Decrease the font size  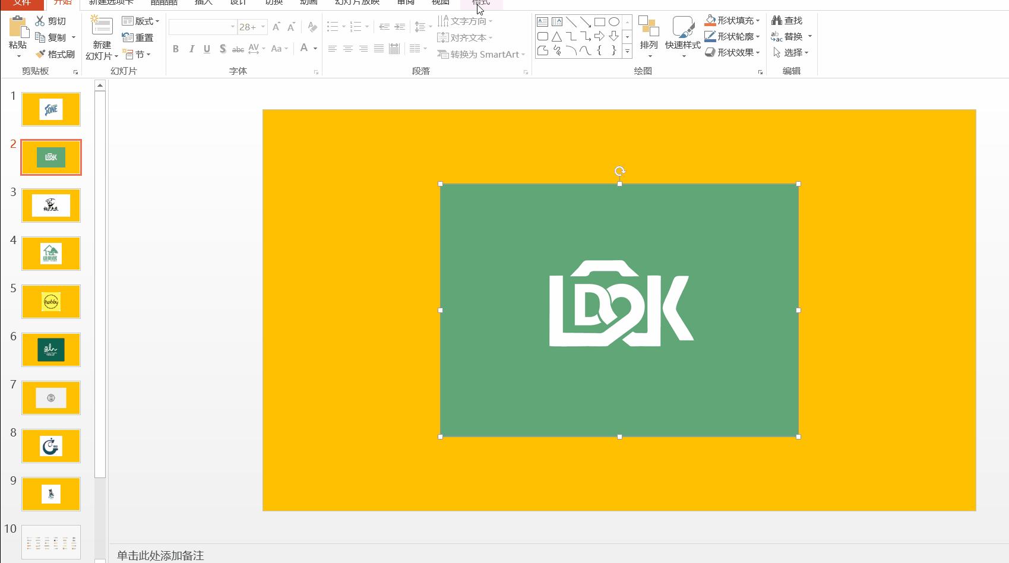[x=291, y=27]
